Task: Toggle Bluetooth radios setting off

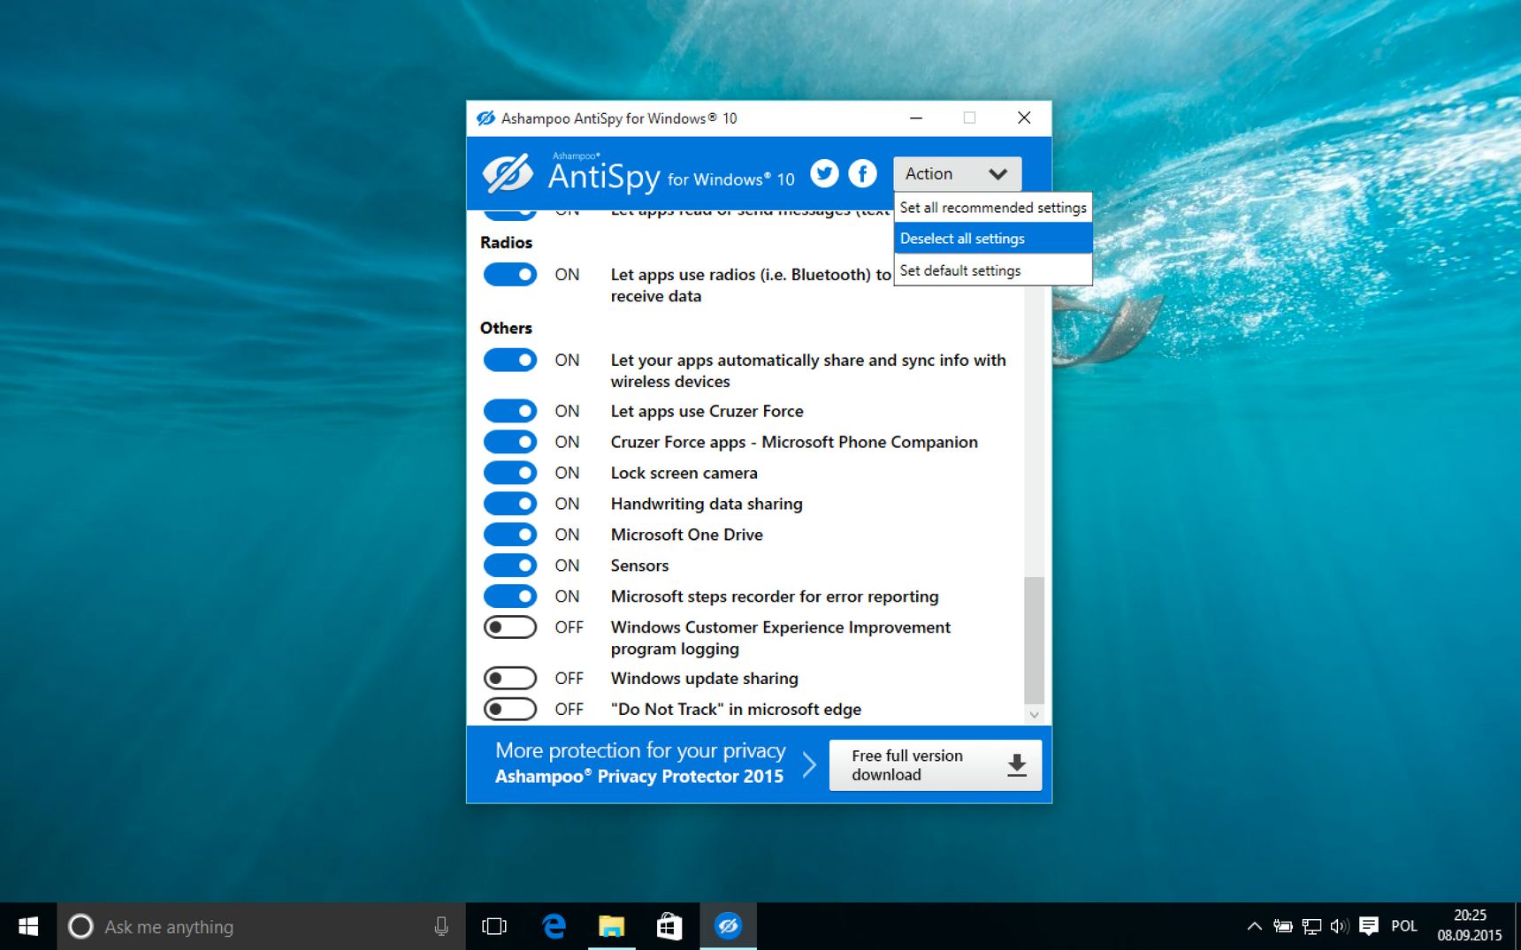Action: [510, 275]
